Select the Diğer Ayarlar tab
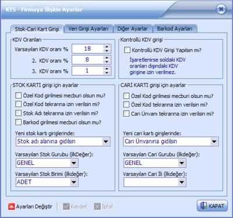Screen dimensions: 233x218 [133, 29]
